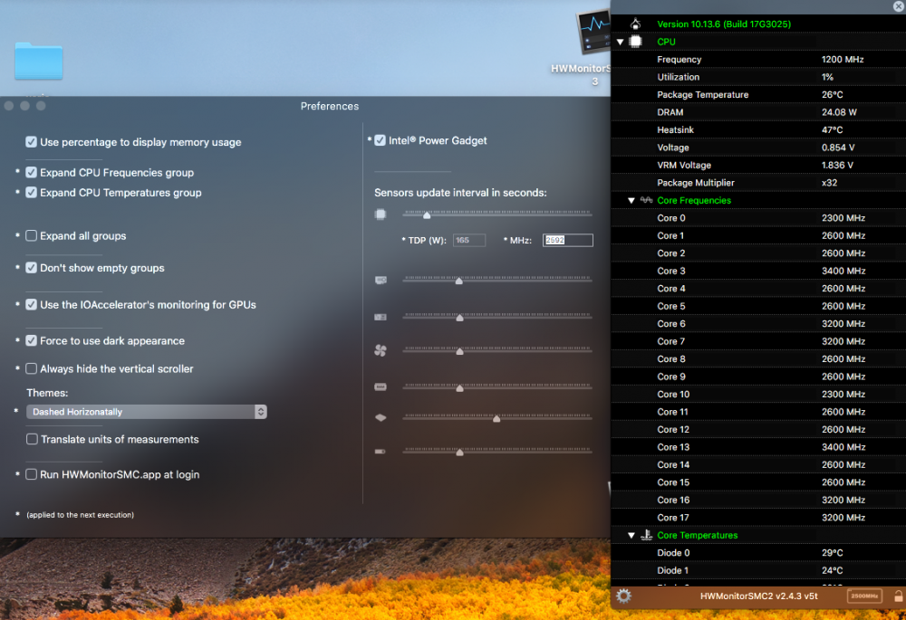
Task: Select the Core 17 frequency row
Action: coord(758,517)
